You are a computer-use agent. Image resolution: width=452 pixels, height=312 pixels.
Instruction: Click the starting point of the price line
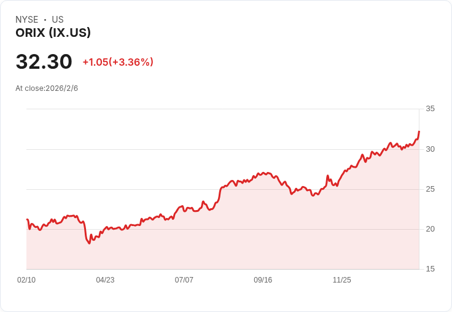[27, 219]
